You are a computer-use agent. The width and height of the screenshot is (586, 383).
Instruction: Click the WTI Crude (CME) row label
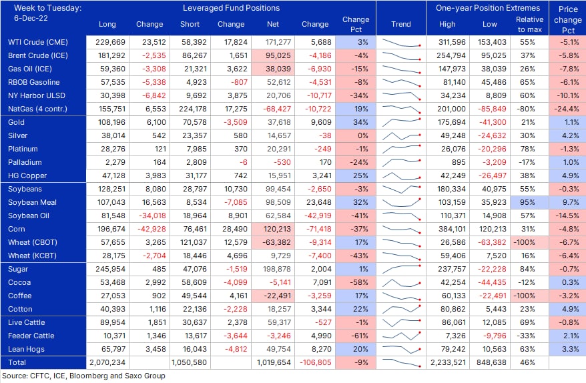[38, 42]
